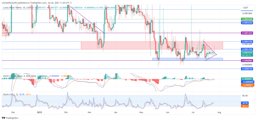The width and height of the screenshot is (257, 121).
Task: Click the 0.0001800 price axis value
Action: [247, 14]
